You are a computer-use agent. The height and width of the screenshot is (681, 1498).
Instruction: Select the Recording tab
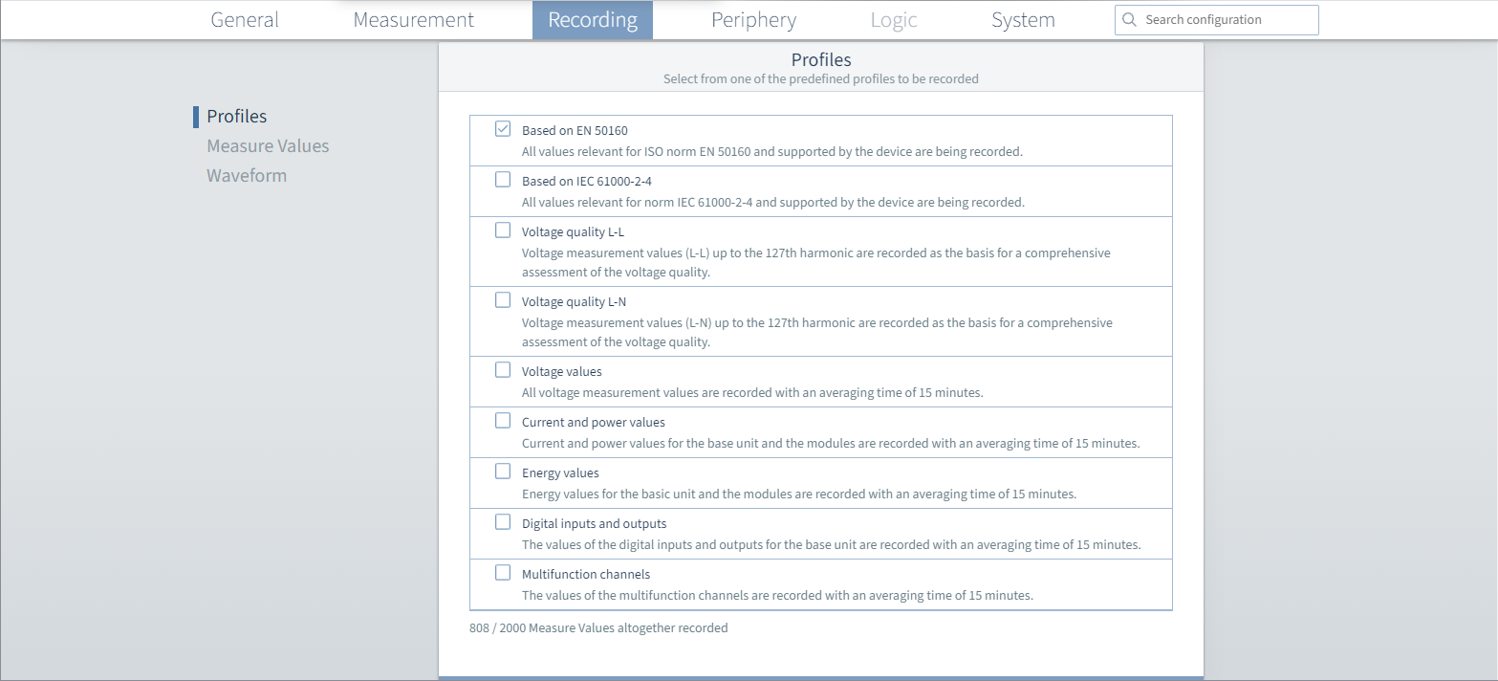(x=592, y=19)
